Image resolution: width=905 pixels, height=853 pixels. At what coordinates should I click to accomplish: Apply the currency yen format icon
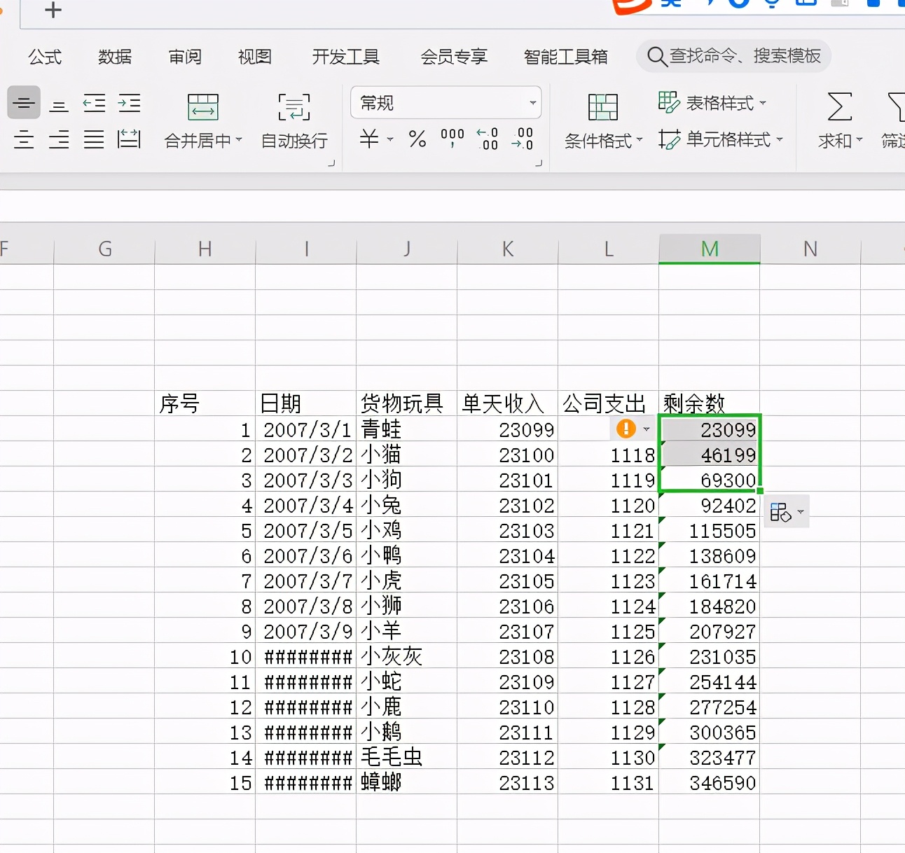pyautogui.click(x=369, y=139)
